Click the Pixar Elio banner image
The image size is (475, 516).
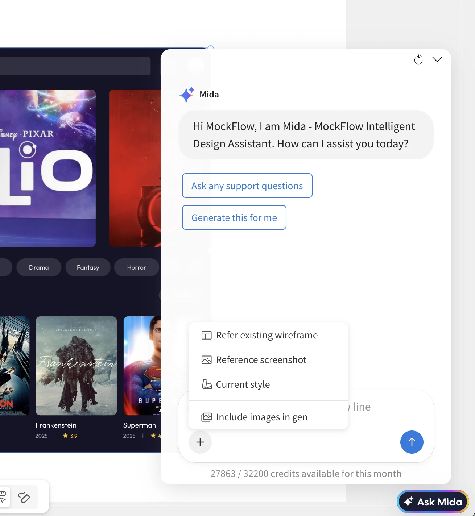coord(47,168)
